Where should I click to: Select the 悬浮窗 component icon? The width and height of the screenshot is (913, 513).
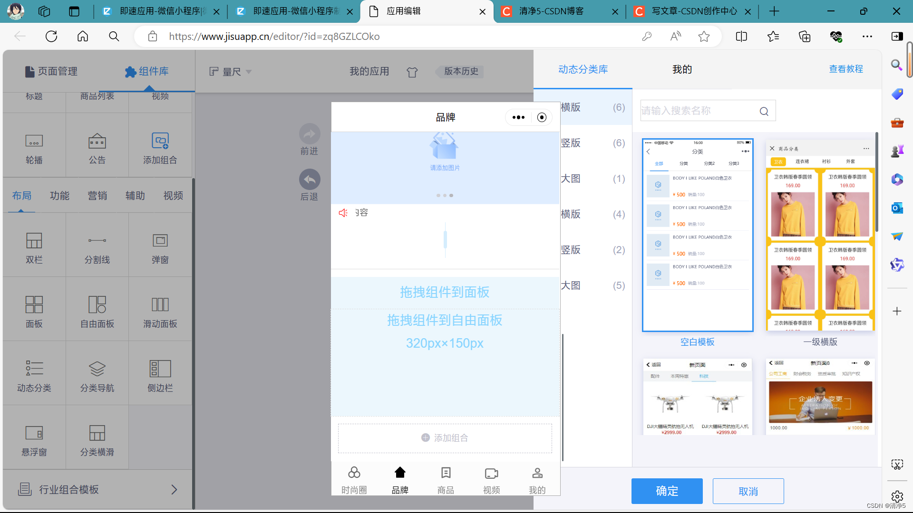pos(34,433)
